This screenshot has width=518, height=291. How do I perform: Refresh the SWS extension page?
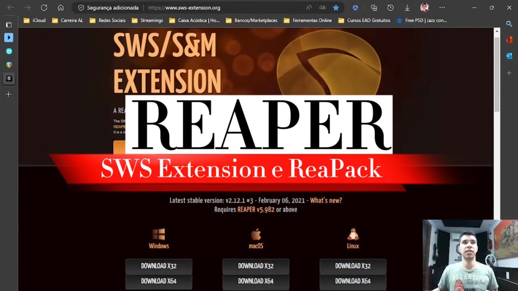click(x=44, y=8)
